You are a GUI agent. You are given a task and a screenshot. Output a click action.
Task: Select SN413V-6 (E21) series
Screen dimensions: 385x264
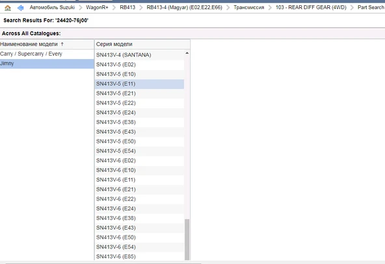click(139, 189)
